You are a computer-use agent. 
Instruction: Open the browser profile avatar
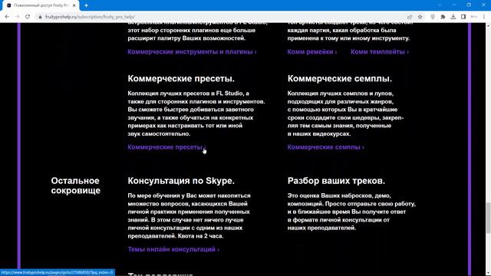474,17
